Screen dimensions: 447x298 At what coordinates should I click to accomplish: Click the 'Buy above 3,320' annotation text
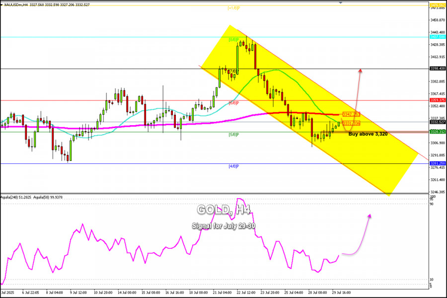click(368, 134)
